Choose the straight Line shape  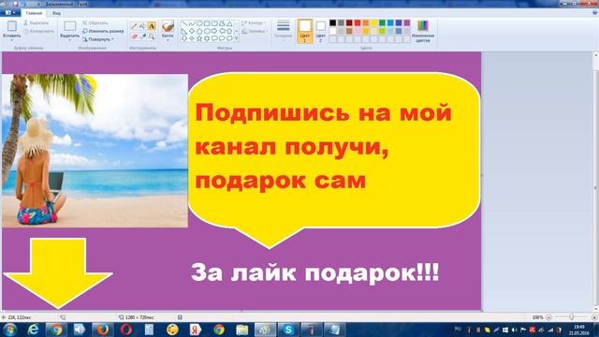tap(184, 23)
